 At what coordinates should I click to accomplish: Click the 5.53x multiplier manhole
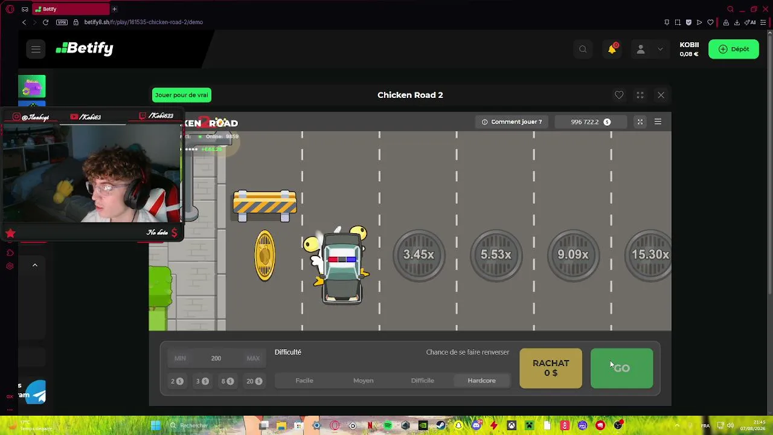click(496, 255)
